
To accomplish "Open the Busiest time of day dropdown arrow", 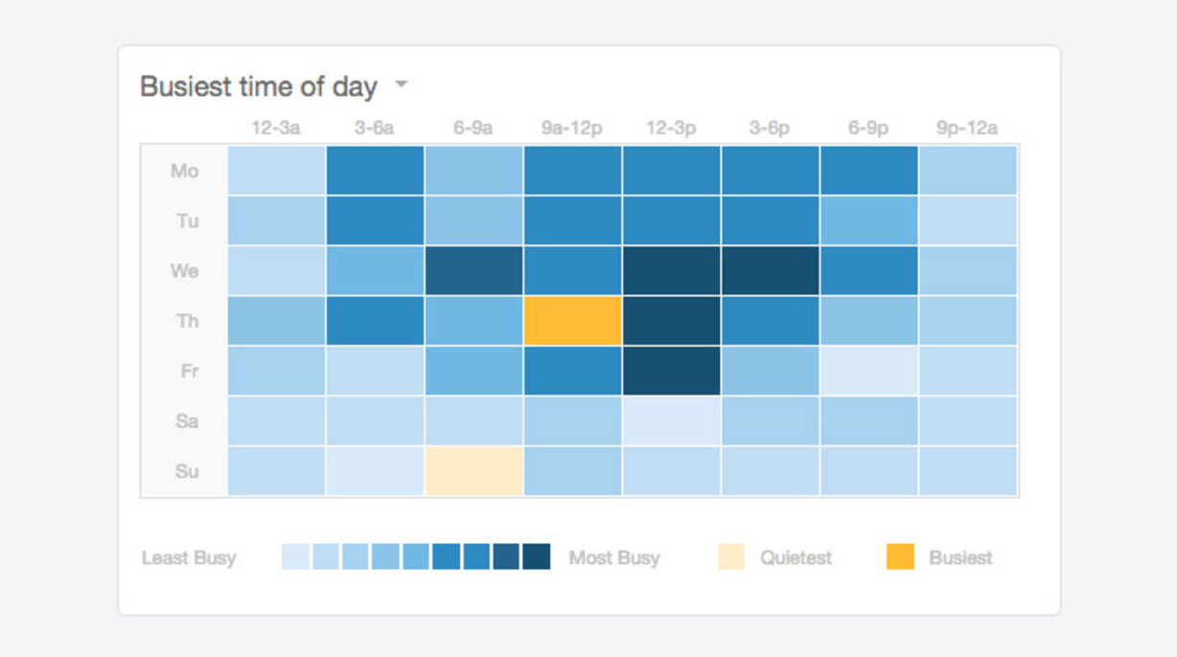I will (x=402, y=85).
